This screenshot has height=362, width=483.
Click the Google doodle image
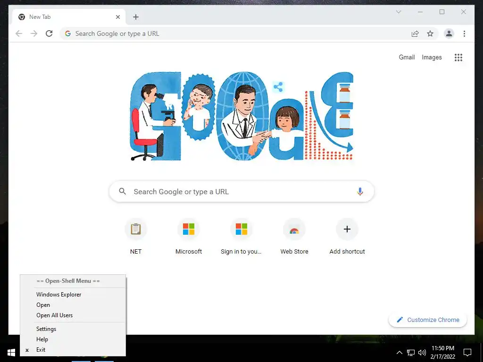(x=241, y=116)
